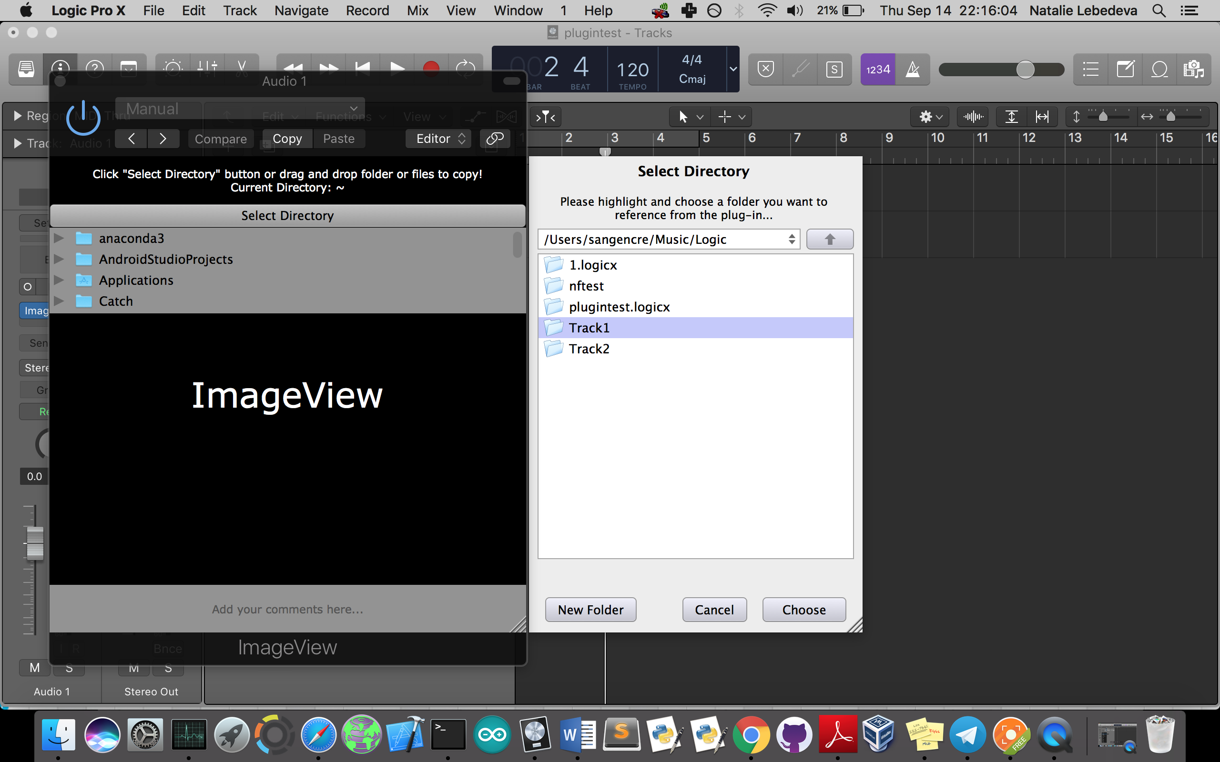Click the New Folder button
This screenshot has width=1220, height=762.
tap(590, 610)
